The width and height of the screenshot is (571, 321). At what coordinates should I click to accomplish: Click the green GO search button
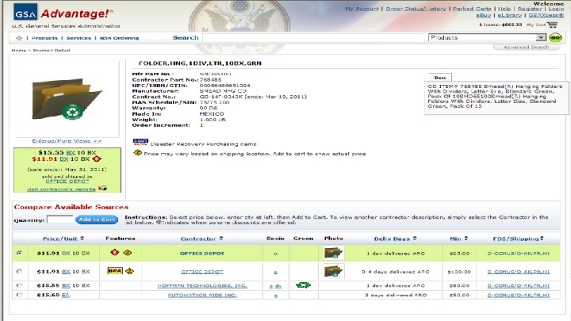click(555, 37)
